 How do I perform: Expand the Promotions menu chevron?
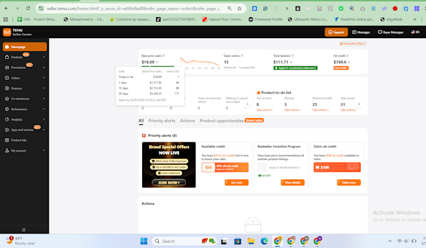click(x=44, y=67)
